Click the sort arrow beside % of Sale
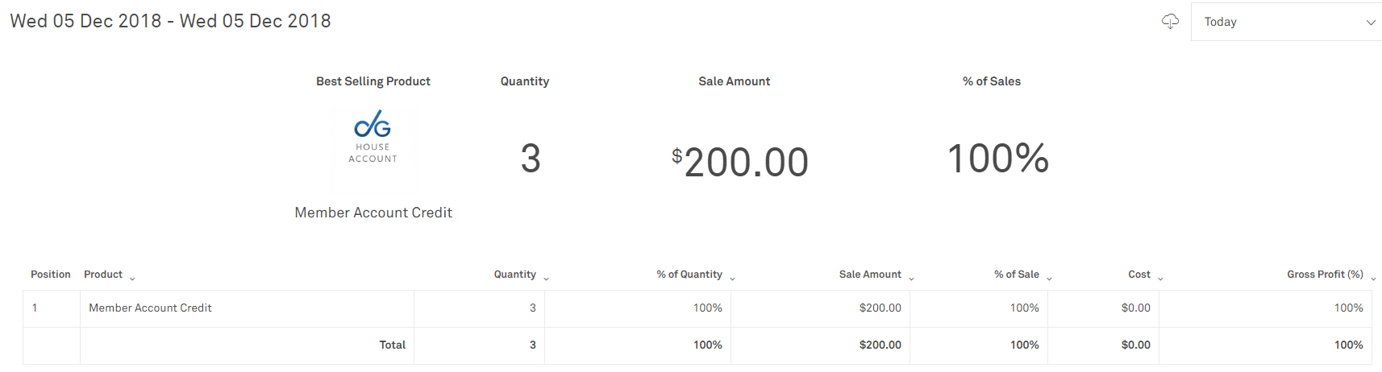Viewport: 1382px width, 372px height. 1049,279
